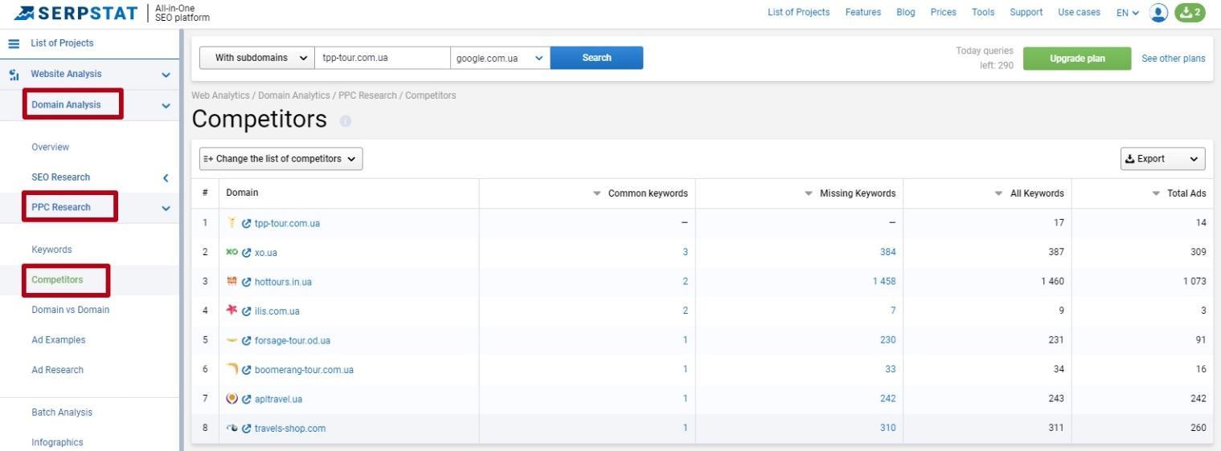Click the hottours.in.ua favicon
This screenshot has width=1221, height=451.
231,281
